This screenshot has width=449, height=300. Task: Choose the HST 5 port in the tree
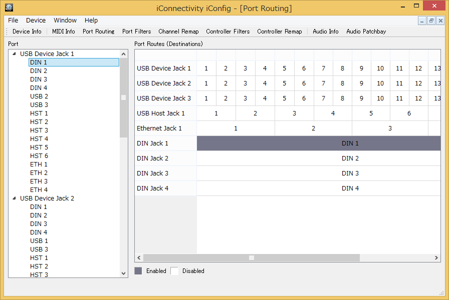(39, 147)
